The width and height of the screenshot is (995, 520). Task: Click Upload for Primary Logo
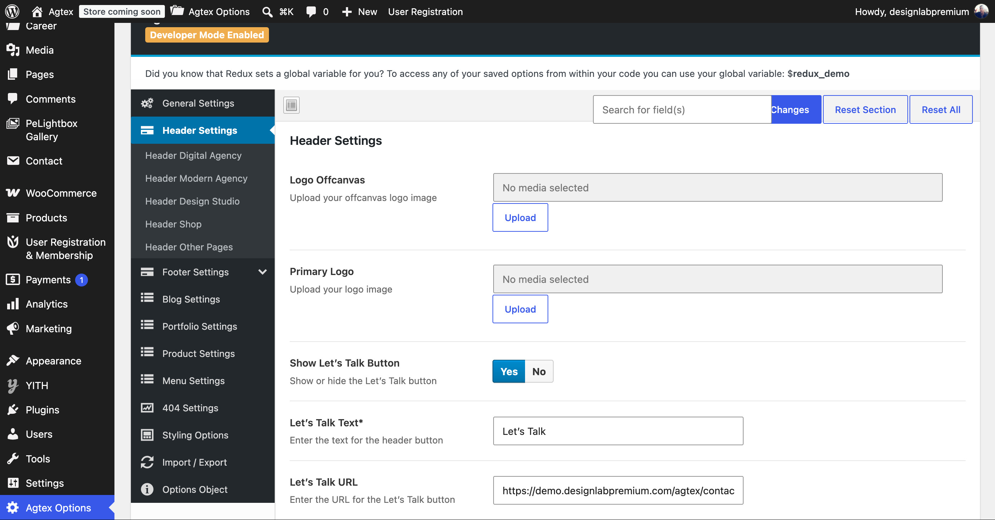point(520,309)
